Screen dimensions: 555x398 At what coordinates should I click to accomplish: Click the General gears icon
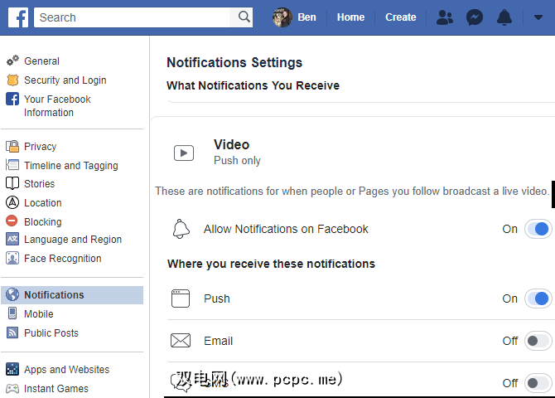click(x=12, y=61)
